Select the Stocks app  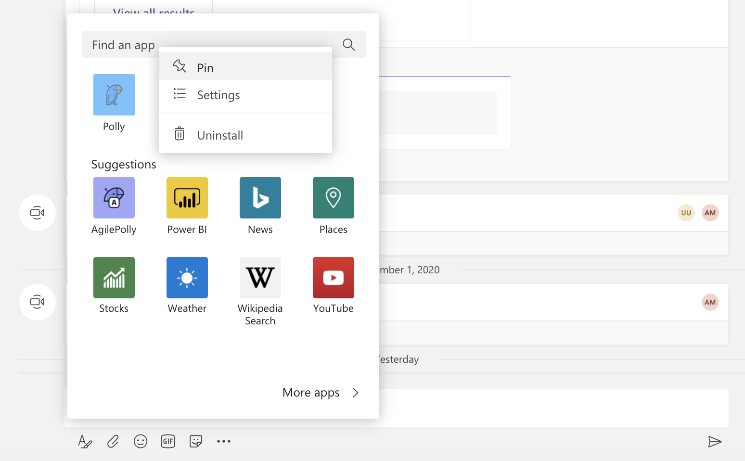pyautogui.click(x=114, y=278)
